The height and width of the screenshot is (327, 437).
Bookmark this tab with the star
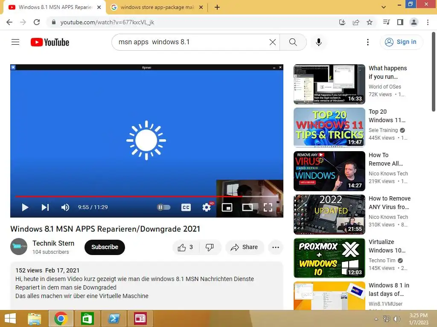coord(370,22)
